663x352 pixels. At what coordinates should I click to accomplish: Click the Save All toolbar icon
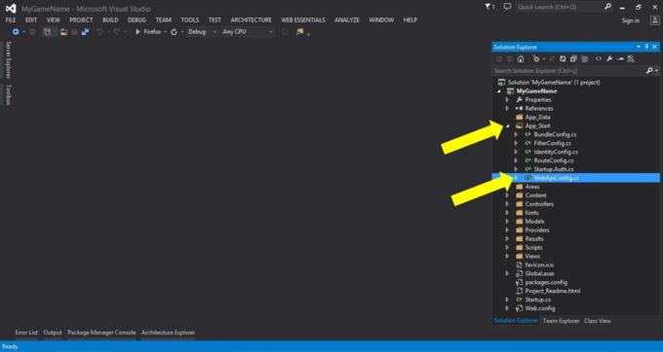[86, 32]
